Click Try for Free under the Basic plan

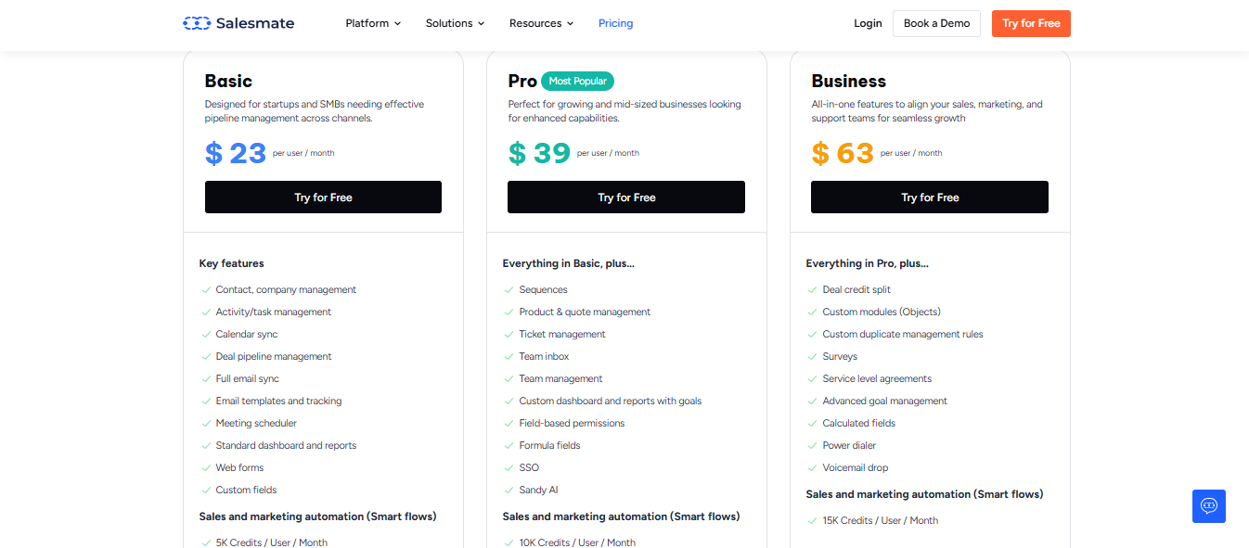(323, 197)
